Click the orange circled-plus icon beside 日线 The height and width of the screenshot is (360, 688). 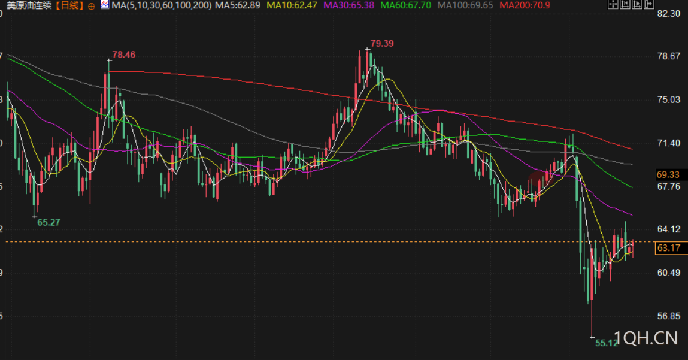pos(91,6)
